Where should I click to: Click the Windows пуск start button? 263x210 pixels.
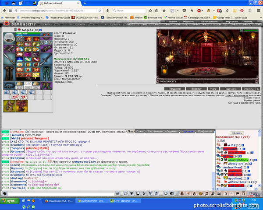coord(10,201)
